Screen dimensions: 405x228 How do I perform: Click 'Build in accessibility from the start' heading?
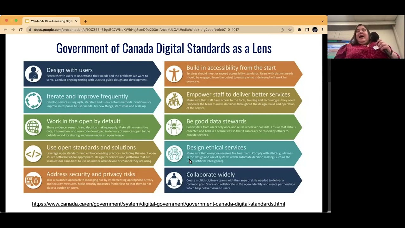(231, 68)
